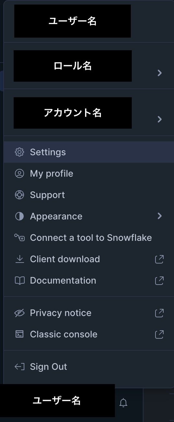Screen dimensions: 174x422
Task: Click the Classic console terminal icon
Action: pyautogui.click(x=19, y=334)
